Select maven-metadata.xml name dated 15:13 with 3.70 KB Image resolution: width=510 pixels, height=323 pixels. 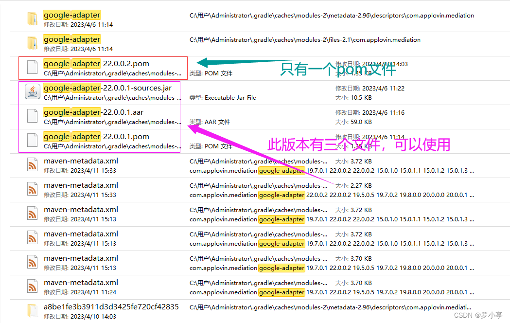[x=81, y=258]
